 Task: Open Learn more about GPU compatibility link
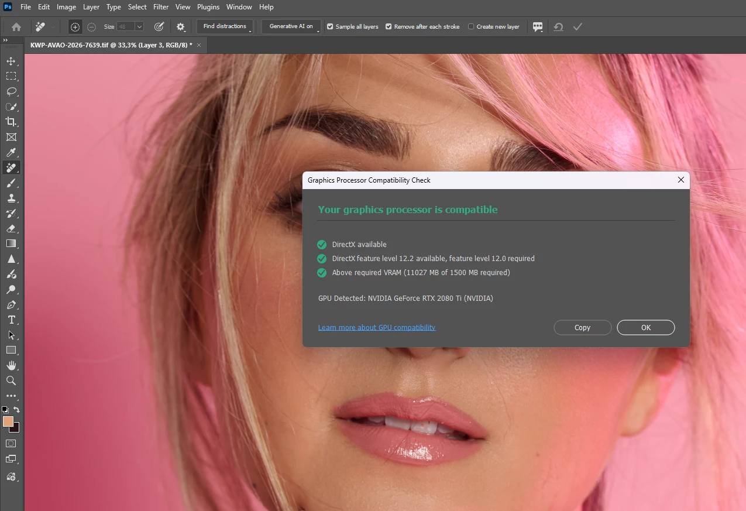(x=377, y=327)
